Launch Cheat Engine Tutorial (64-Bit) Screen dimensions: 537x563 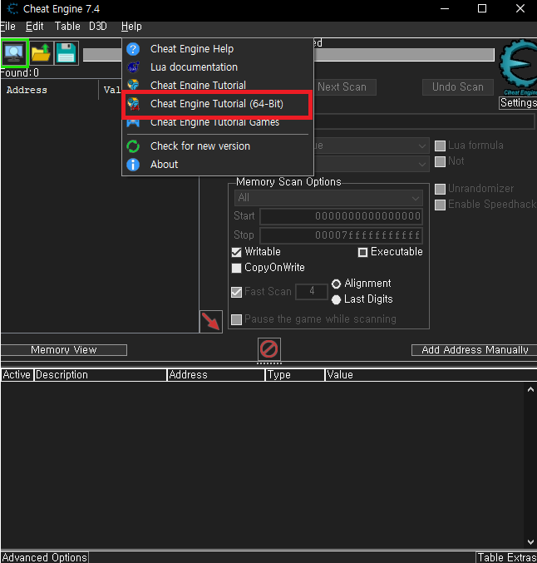(218, 104)
